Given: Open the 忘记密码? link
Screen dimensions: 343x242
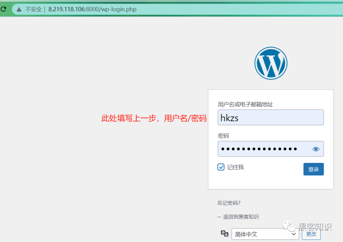Looking at the screenshot, I should 229,203.
